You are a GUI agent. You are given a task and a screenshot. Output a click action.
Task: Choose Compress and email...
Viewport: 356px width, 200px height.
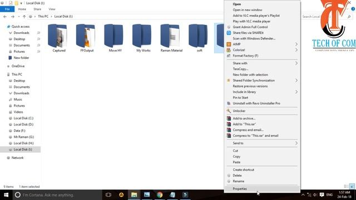pyautogui.click(x=262, y=130)
